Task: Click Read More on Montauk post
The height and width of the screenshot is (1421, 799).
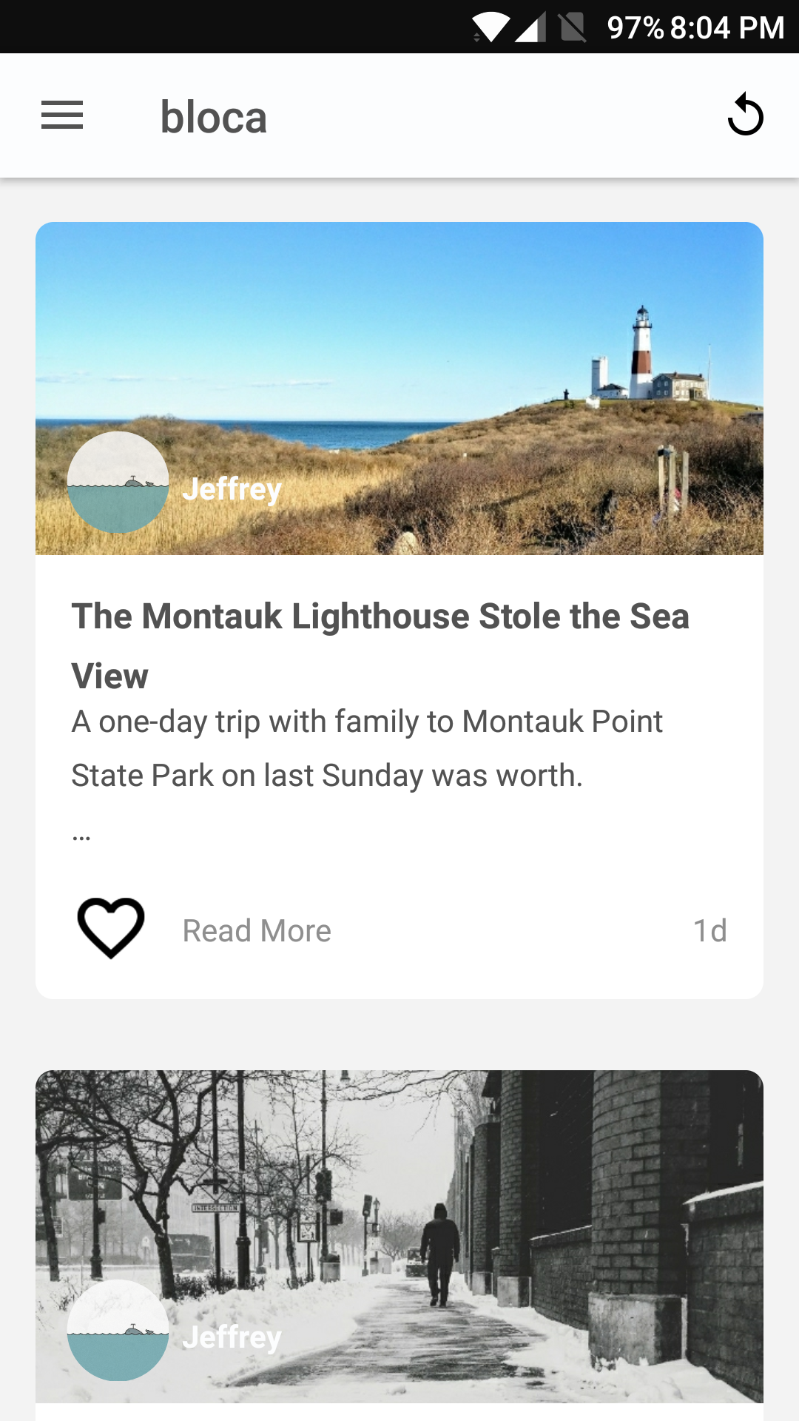Action: (257, 931)
